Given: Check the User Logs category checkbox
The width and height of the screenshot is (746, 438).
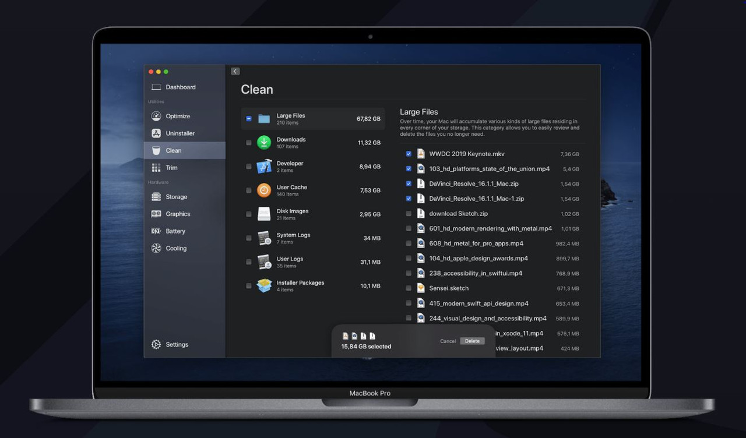Looking at the screenshot, I should 249,262.
